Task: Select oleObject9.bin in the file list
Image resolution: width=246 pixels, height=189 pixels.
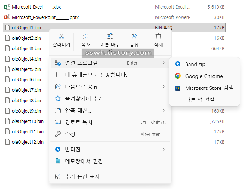Action: tap(26, 111)
